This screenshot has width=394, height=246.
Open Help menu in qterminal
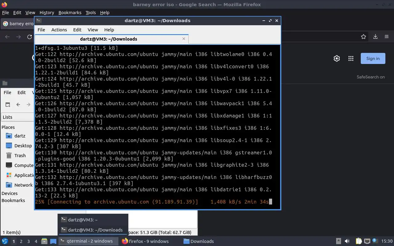[x=109, y=30]
